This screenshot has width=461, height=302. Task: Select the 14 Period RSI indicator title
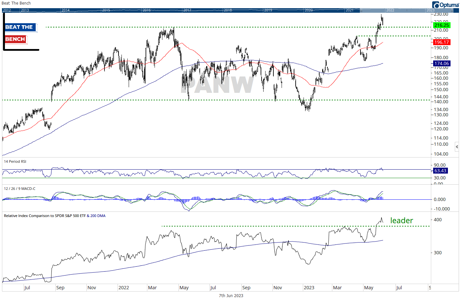click(15, 161)
